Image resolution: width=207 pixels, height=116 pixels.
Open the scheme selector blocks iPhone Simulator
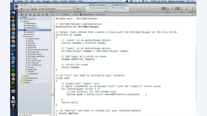tap(51, 9)
